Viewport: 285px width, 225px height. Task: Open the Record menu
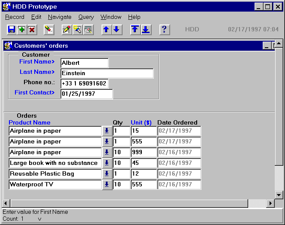15,17
